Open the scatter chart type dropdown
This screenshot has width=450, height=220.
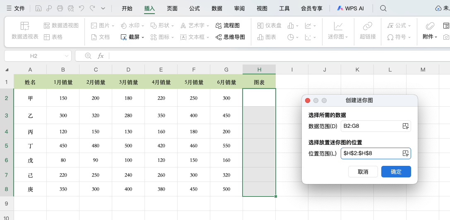[x=310, y=37]
